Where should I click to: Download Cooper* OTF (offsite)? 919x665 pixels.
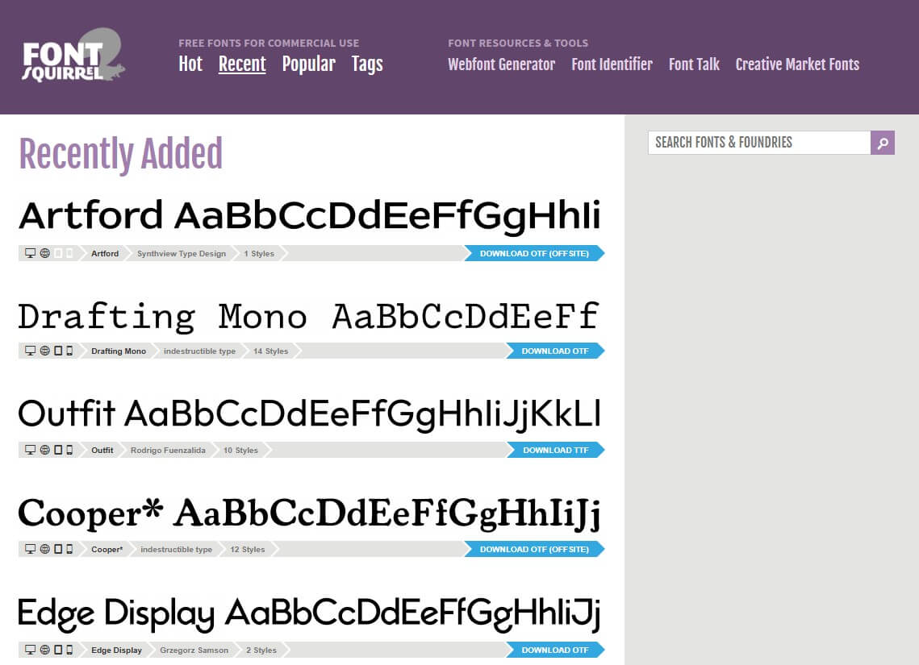coord(534,548)
